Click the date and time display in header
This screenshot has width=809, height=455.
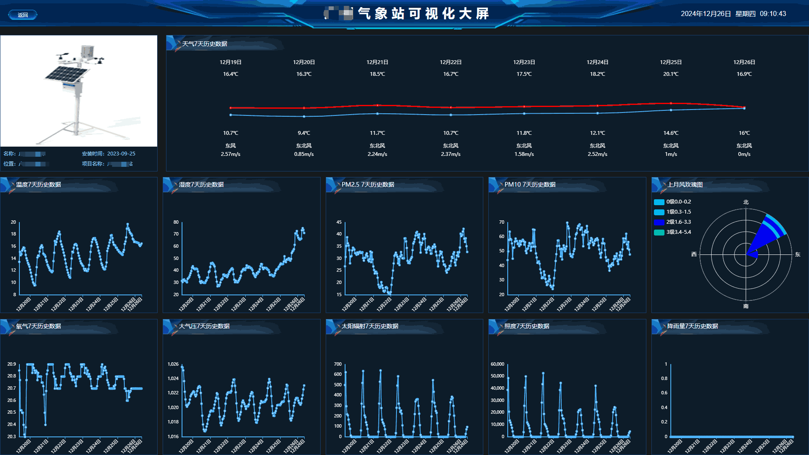tap(733, 14)
